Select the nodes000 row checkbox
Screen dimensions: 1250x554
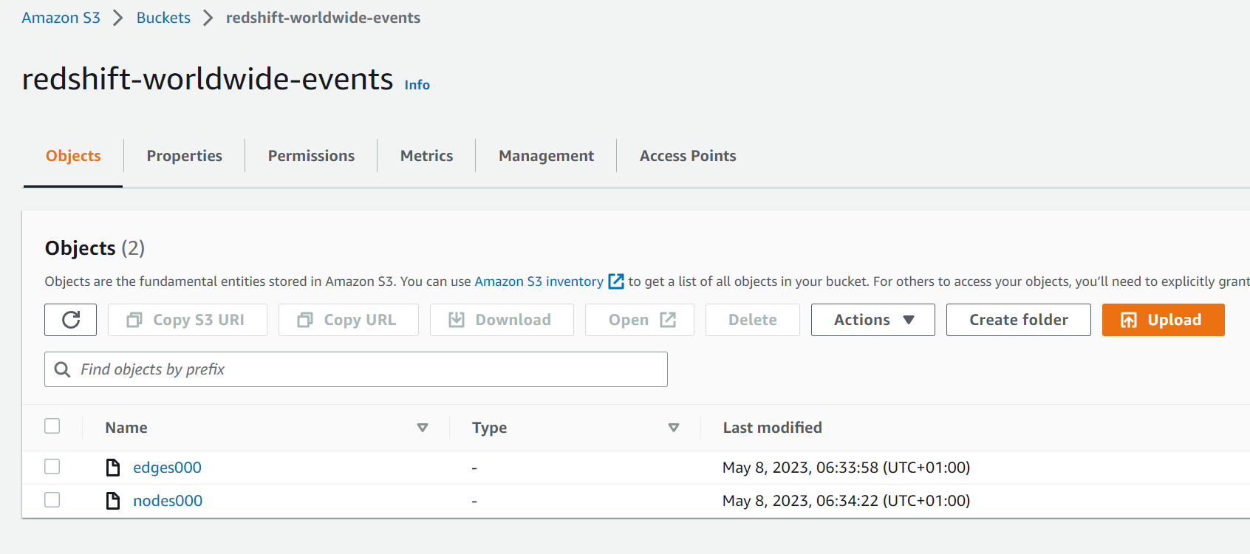coord(52,500)
